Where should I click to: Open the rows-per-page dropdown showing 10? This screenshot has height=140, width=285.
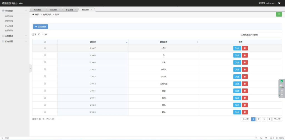pos(41,34)
